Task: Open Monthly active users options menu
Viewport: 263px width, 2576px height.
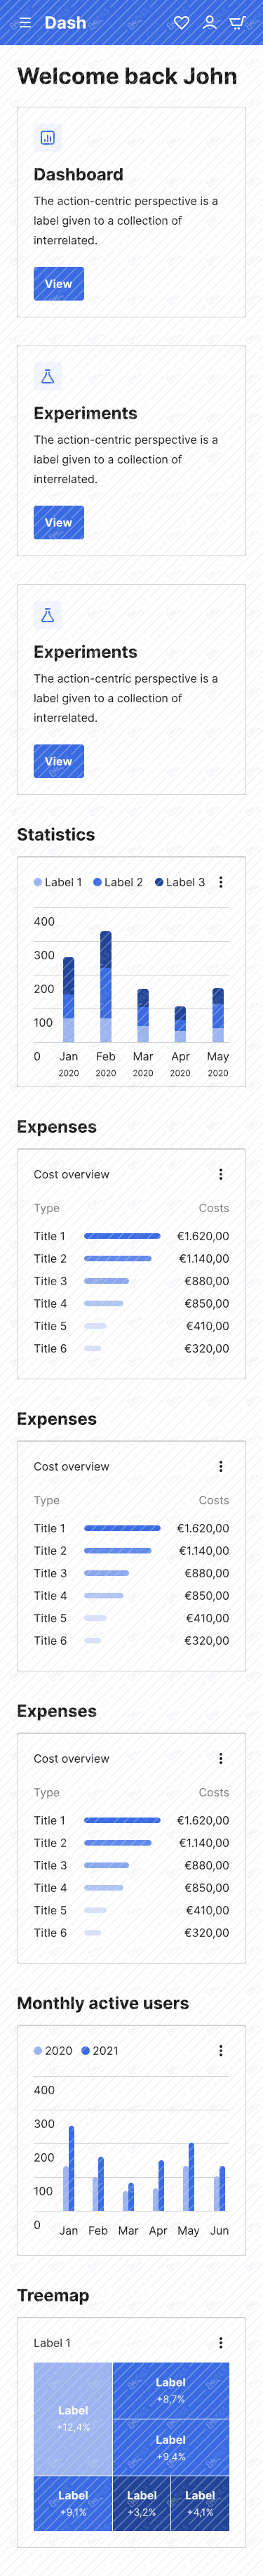Action: [x=220, y=2050]
